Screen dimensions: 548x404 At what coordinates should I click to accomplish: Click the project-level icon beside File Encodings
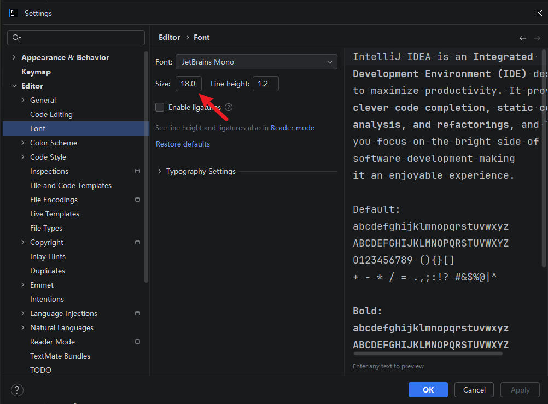point(137,200)
